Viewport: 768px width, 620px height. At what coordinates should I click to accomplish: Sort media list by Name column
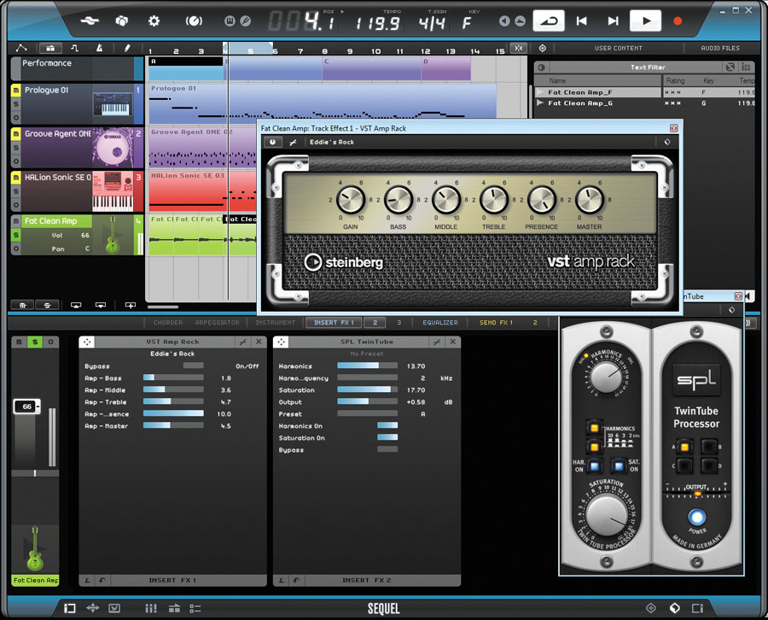[557, 80]
